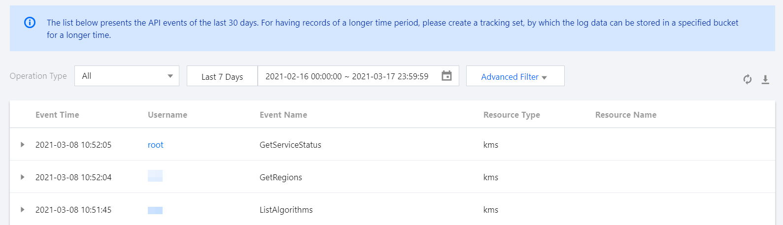The width and height of the screenshot is (783, 225).
Task: Click the ListAlgorithms event name
Action: click(x=286, y=210)
